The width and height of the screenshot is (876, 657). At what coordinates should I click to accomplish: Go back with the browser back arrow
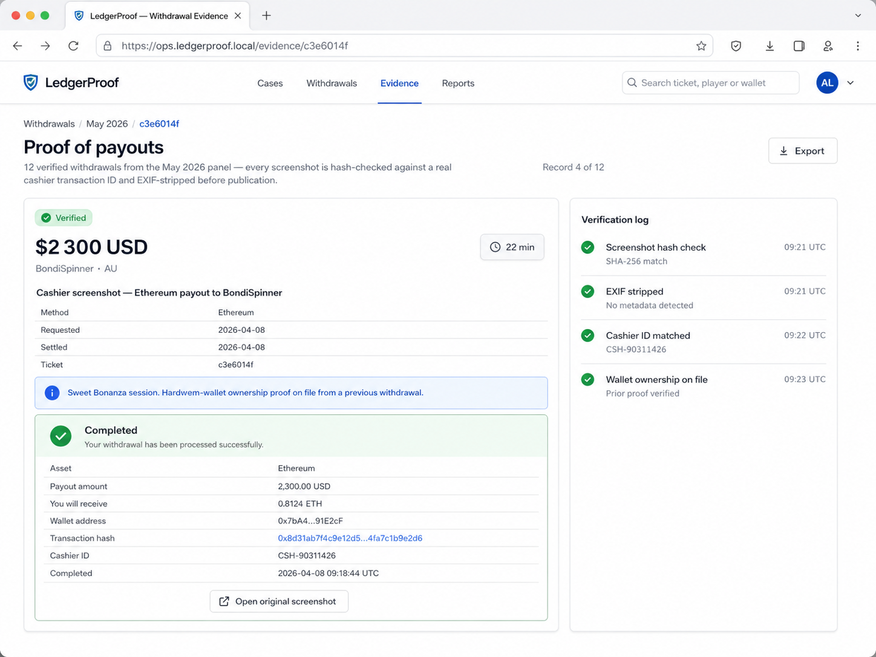pos(18,46)
